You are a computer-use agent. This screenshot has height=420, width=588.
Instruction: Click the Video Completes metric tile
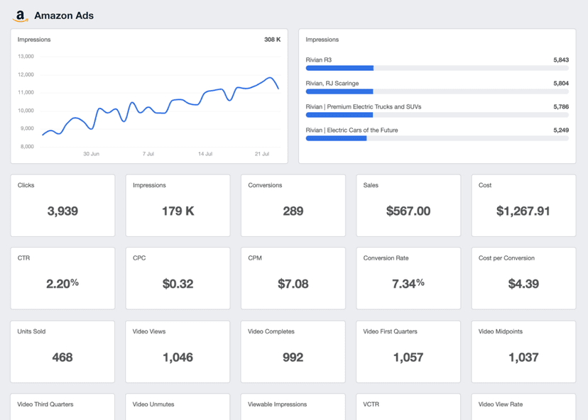pos(293,351)
